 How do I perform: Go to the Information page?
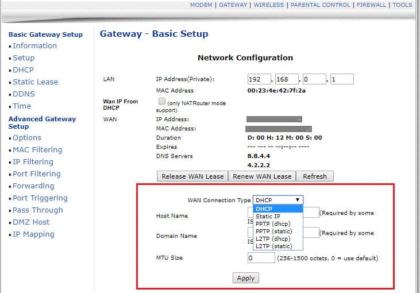click(x=34, y=46)
